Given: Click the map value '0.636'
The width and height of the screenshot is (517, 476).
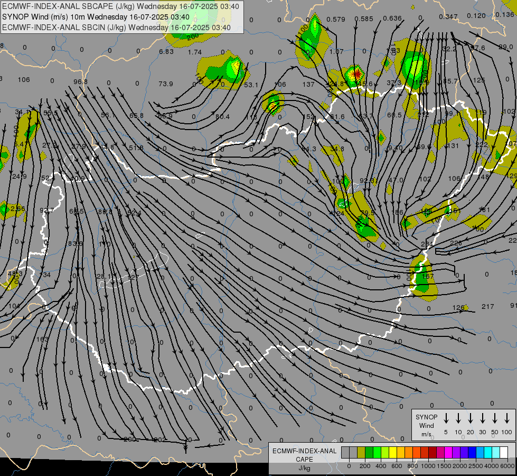Looking at the screenshot, I should 392,18.
